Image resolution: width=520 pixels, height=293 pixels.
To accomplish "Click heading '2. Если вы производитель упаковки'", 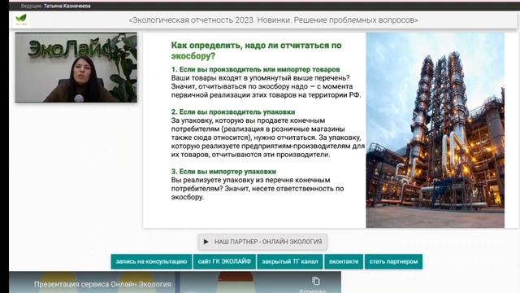I will click(233, 112).
